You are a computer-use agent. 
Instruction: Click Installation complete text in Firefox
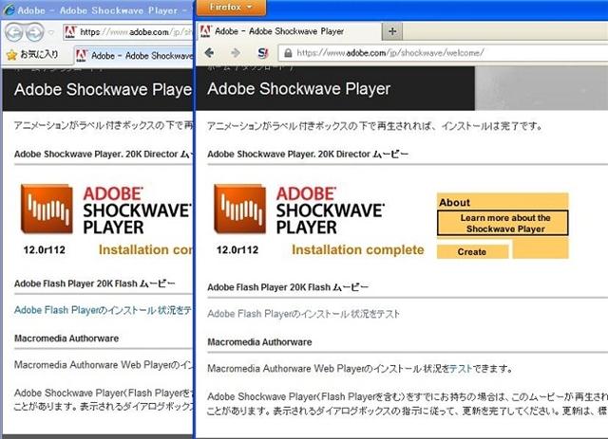pyautogui.click(x=357, y=250)
